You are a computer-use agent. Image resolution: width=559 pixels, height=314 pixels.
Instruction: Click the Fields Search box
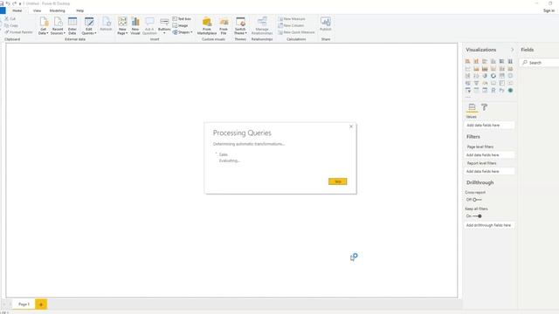click(540, 63)
